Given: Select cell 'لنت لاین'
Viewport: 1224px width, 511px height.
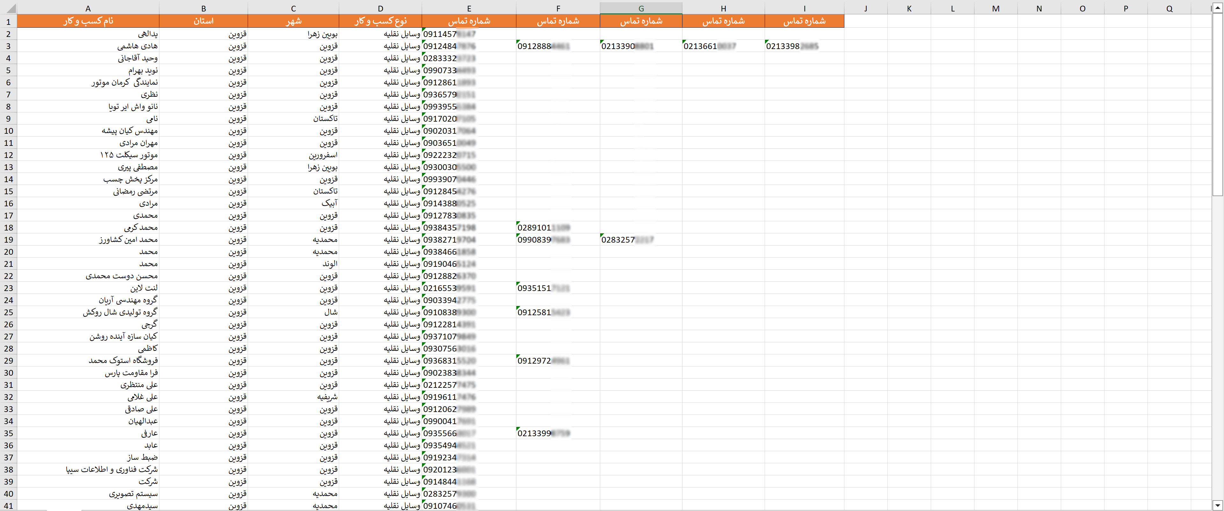Looking at the screenshot, I should tap(88, 288).
